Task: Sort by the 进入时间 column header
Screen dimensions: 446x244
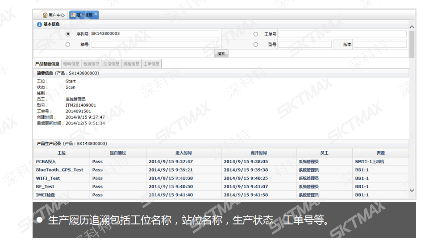Action: coord(183,153)
